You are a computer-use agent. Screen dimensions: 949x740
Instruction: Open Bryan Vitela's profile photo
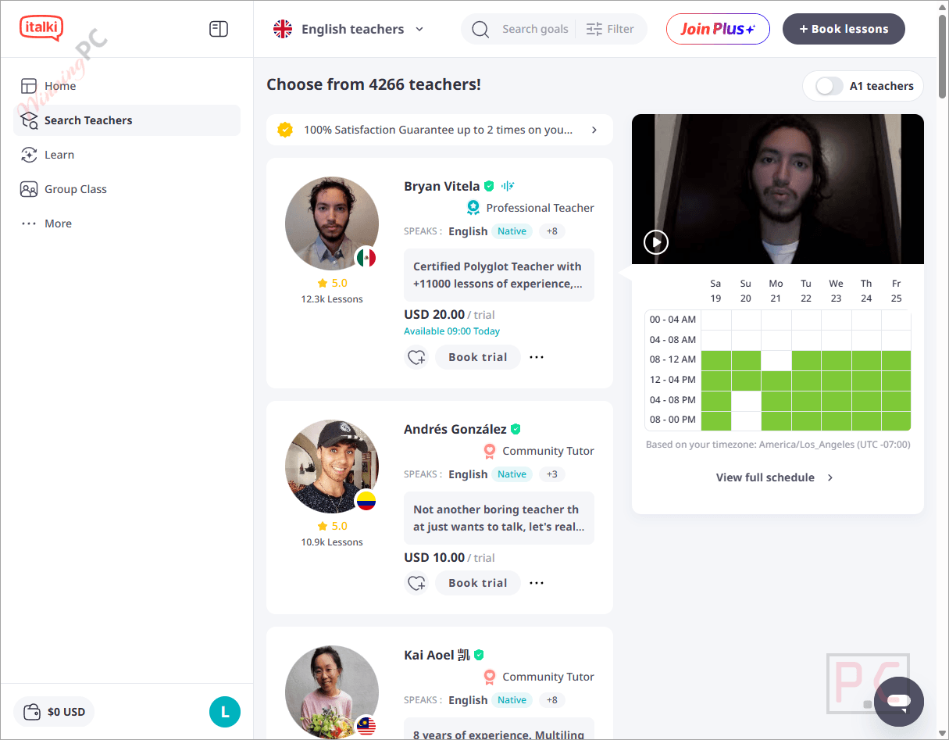pyautogui.click(x=332, y=223)
